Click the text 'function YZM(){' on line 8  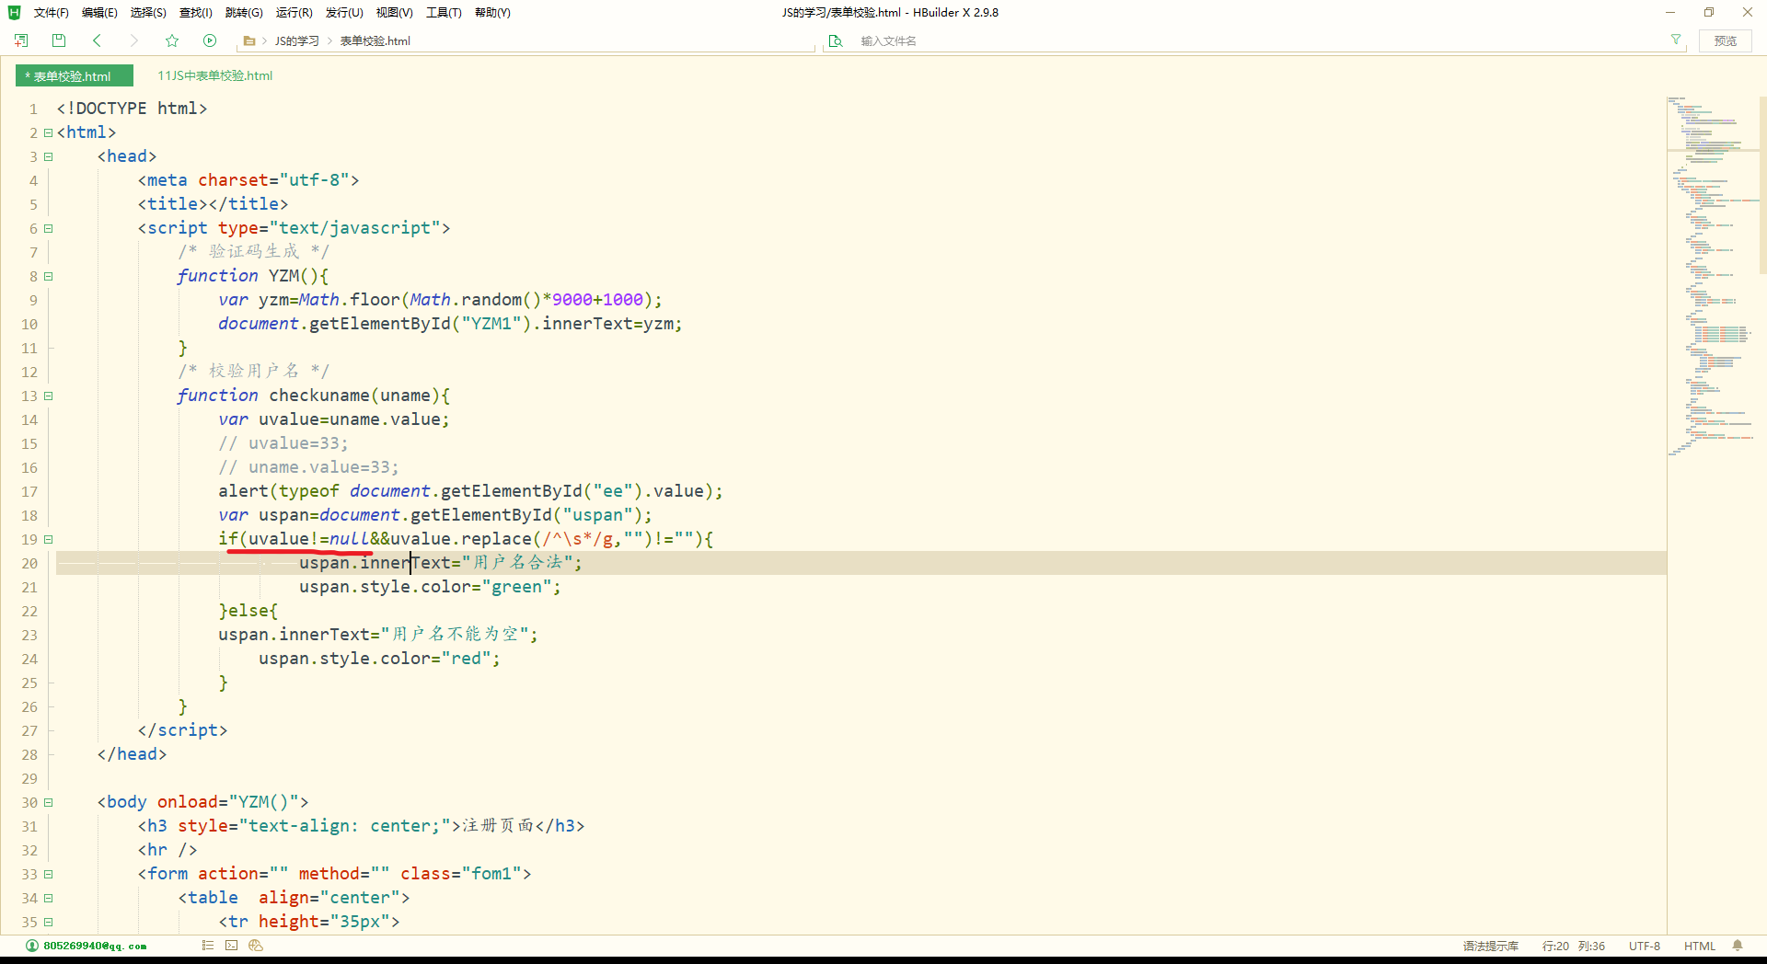coord(253,276)
